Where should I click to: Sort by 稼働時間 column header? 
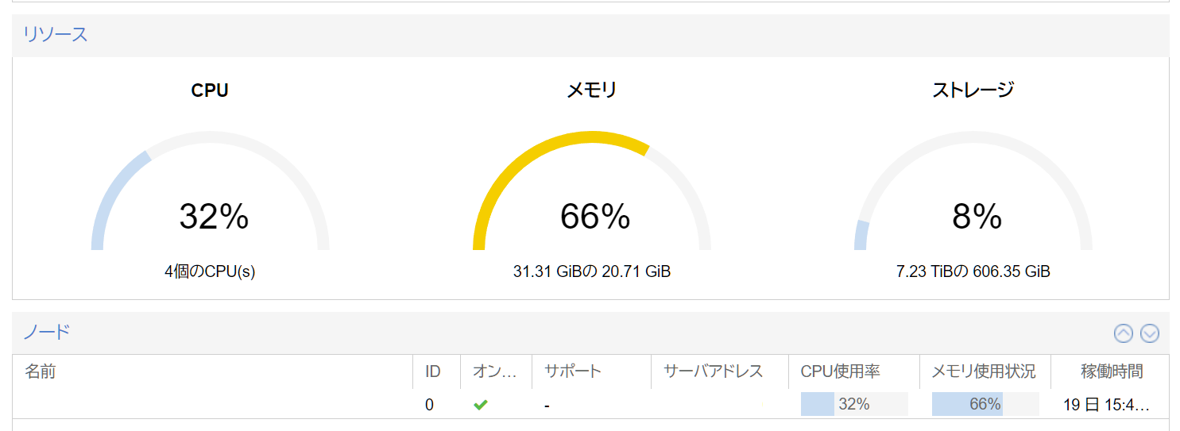tap(1112, 371)
